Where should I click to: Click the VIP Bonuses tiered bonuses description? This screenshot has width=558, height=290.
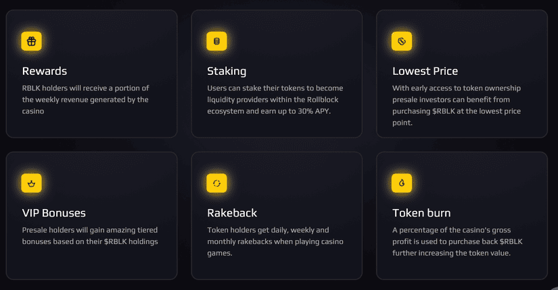pos(90,235)
